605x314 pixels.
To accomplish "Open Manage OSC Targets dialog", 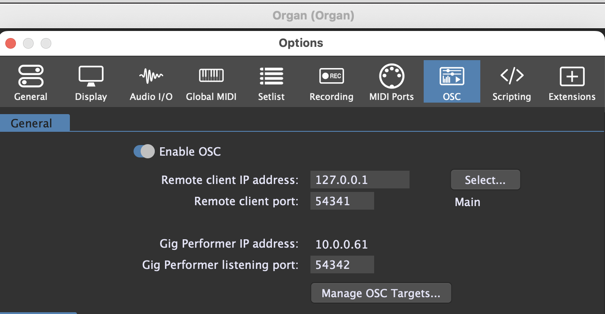I will tap(381, 293).
